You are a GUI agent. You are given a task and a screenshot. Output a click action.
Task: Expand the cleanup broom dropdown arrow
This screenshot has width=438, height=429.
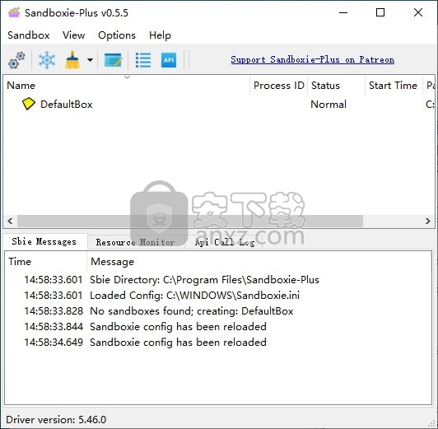click(x=90, y=60)
